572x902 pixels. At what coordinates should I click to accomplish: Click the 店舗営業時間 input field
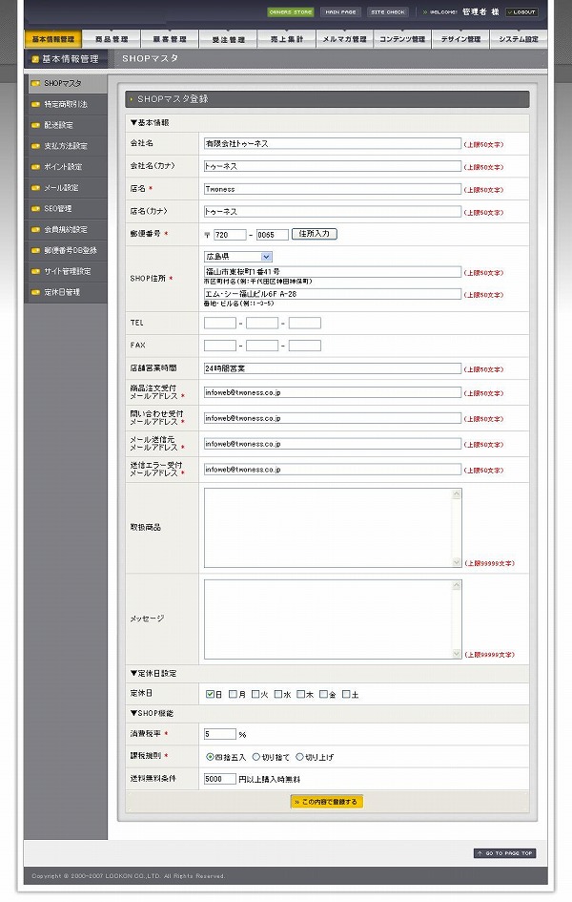333,368
